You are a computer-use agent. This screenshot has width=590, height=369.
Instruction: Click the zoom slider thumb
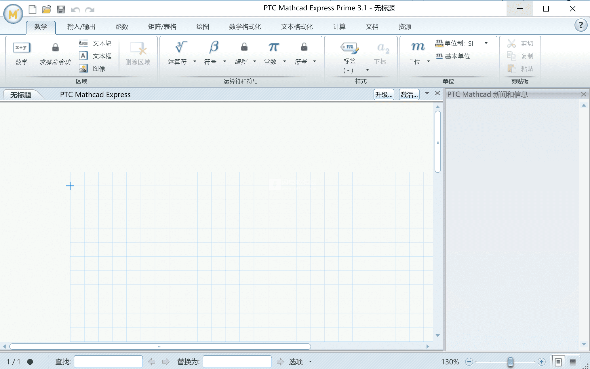click(x=510, y=362)
